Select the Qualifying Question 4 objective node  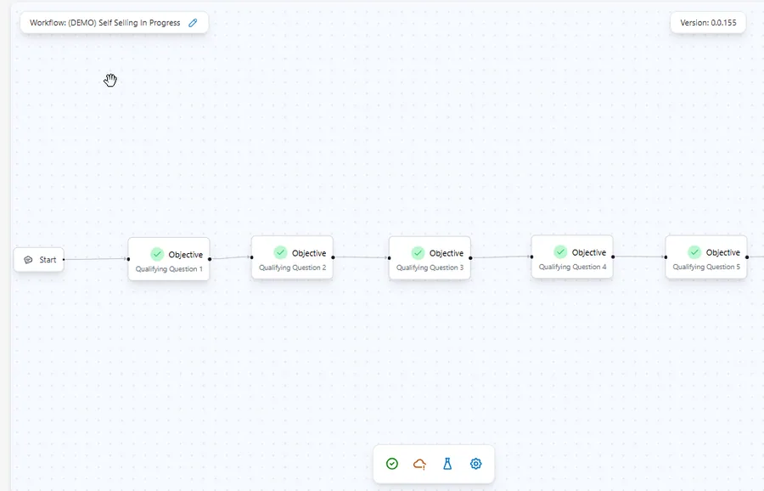coord(572,257)
